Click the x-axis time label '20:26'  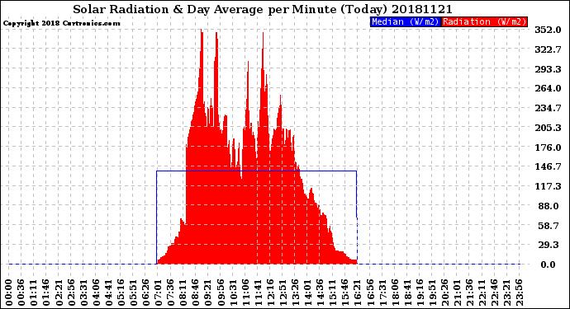[444, 293]
